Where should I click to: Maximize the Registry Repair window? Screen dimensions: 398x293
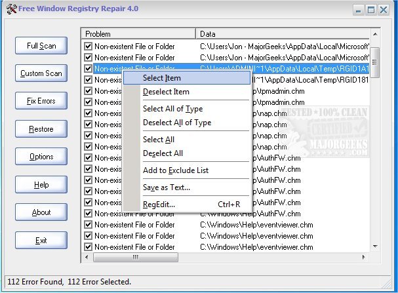(371, 10)
